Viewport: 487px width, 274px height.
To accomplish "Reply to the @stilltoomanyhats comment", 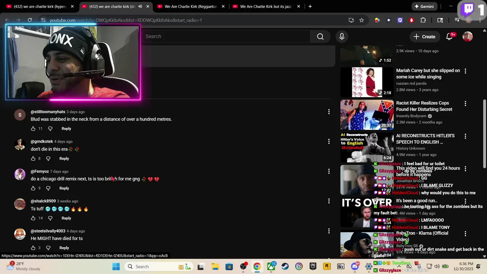I will [x=66, y=129].
